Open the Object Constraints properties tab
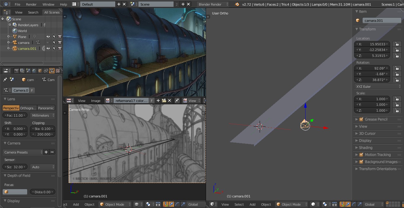 point(46,71)
